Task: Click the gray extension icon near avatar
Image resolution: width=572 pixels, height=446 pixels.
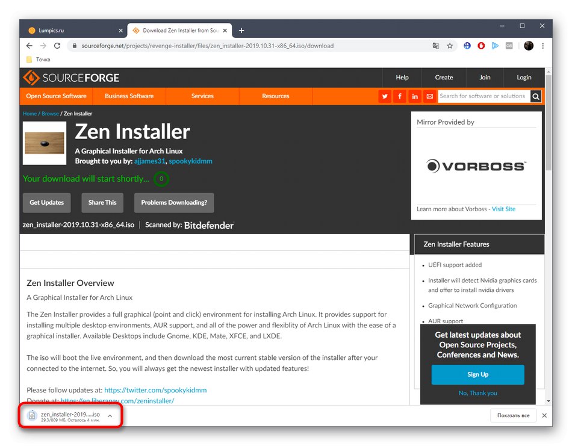Action: coord(509,46)
